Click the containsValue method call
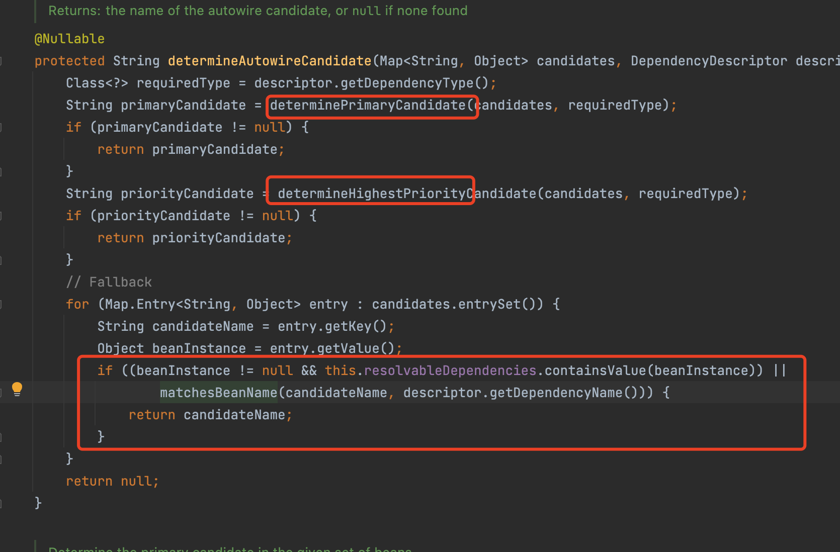This screenshot has height=552, width=840. 596,371
